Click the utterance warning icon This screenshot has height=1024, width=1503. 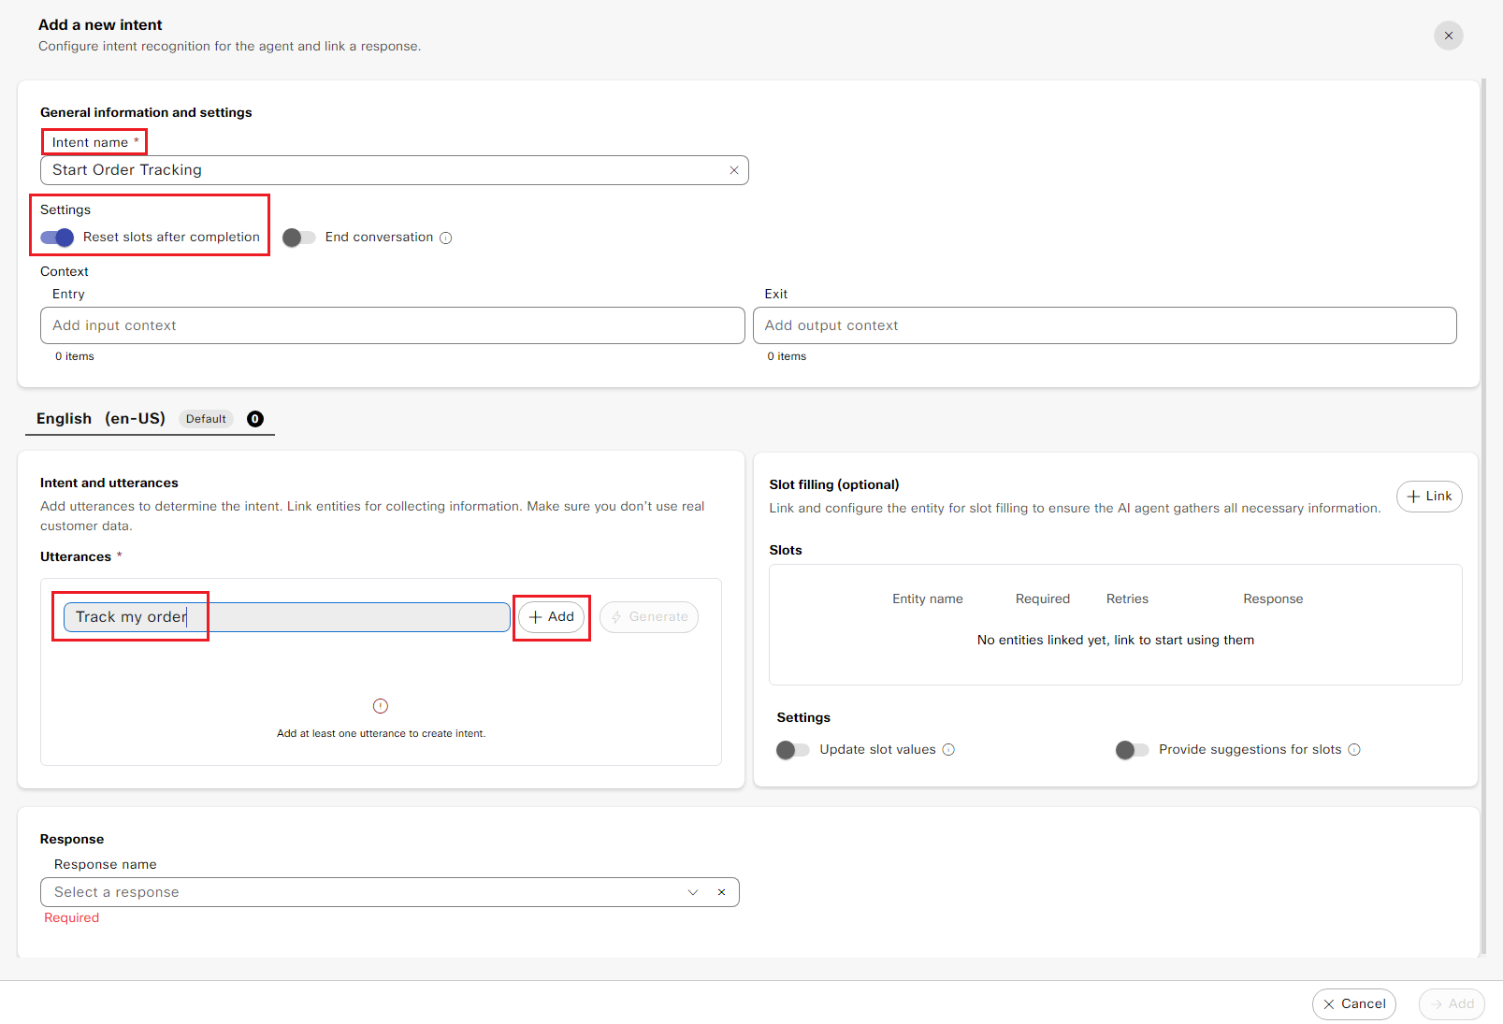click(x=381, y=706)
